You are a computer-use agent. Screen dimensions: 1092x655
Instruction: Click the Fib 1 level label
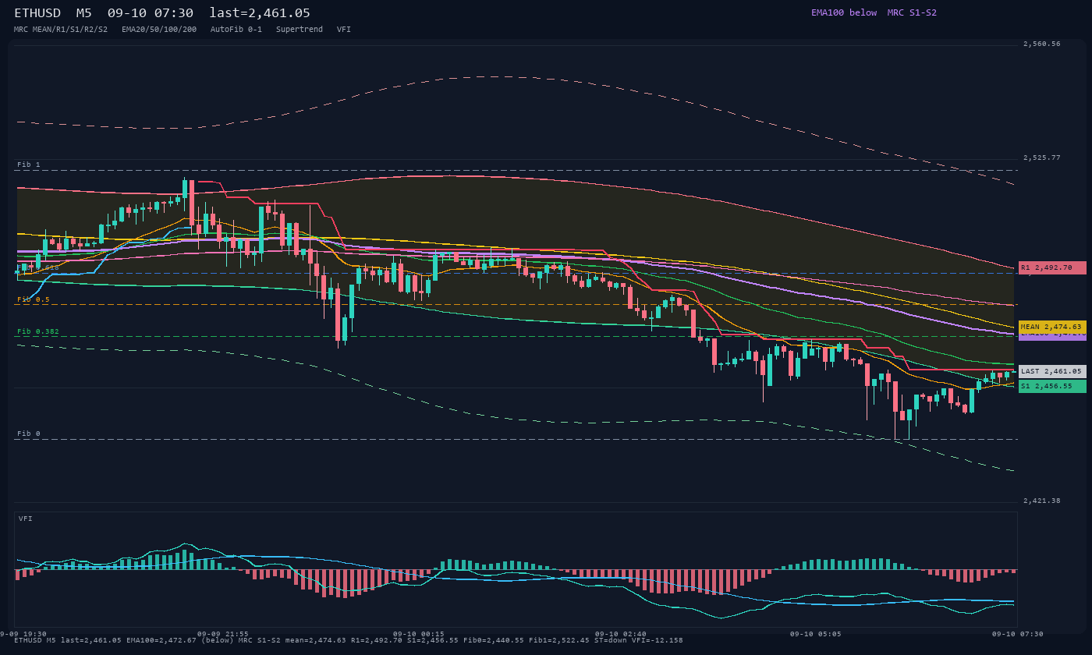click(x=29, y=165)
